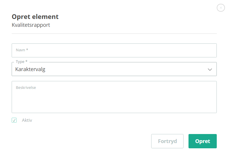The image size is (229, 155).
Task: Click the circular X icon
Action: (x=221, y=8)
